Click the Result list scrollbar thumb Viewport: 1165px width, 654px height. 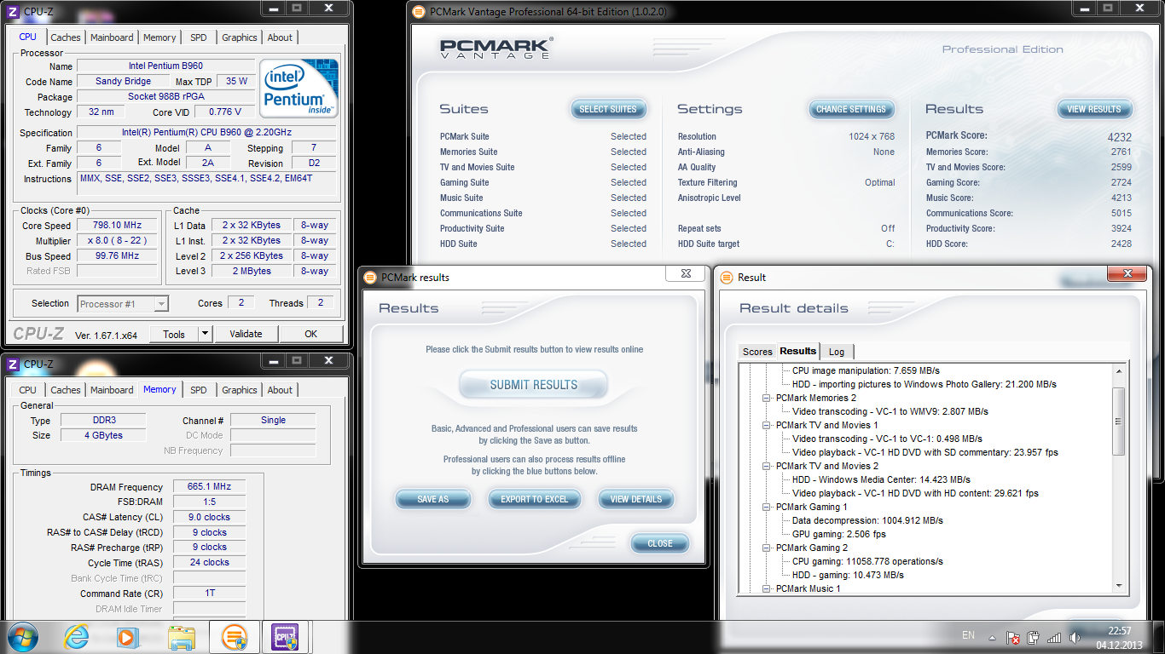[x=1118, y=422]
